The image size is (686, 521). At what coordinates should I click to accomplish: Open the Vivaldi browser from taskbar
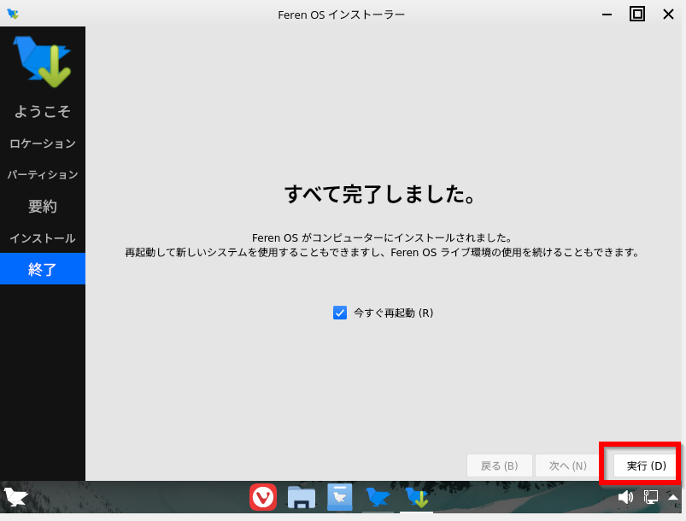[263, 497]
